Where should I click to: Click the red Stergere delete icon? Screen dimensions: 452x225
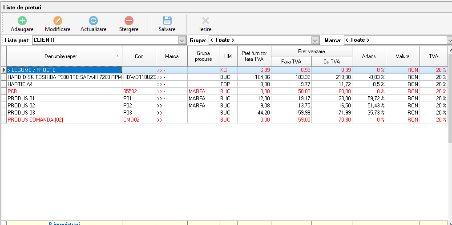click(129, 20)
